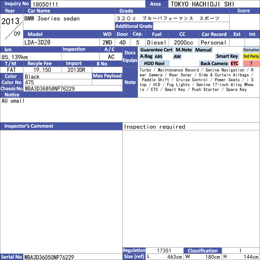Select car record Personal
The width and height of the screenshot is (260, 260).
214,43
